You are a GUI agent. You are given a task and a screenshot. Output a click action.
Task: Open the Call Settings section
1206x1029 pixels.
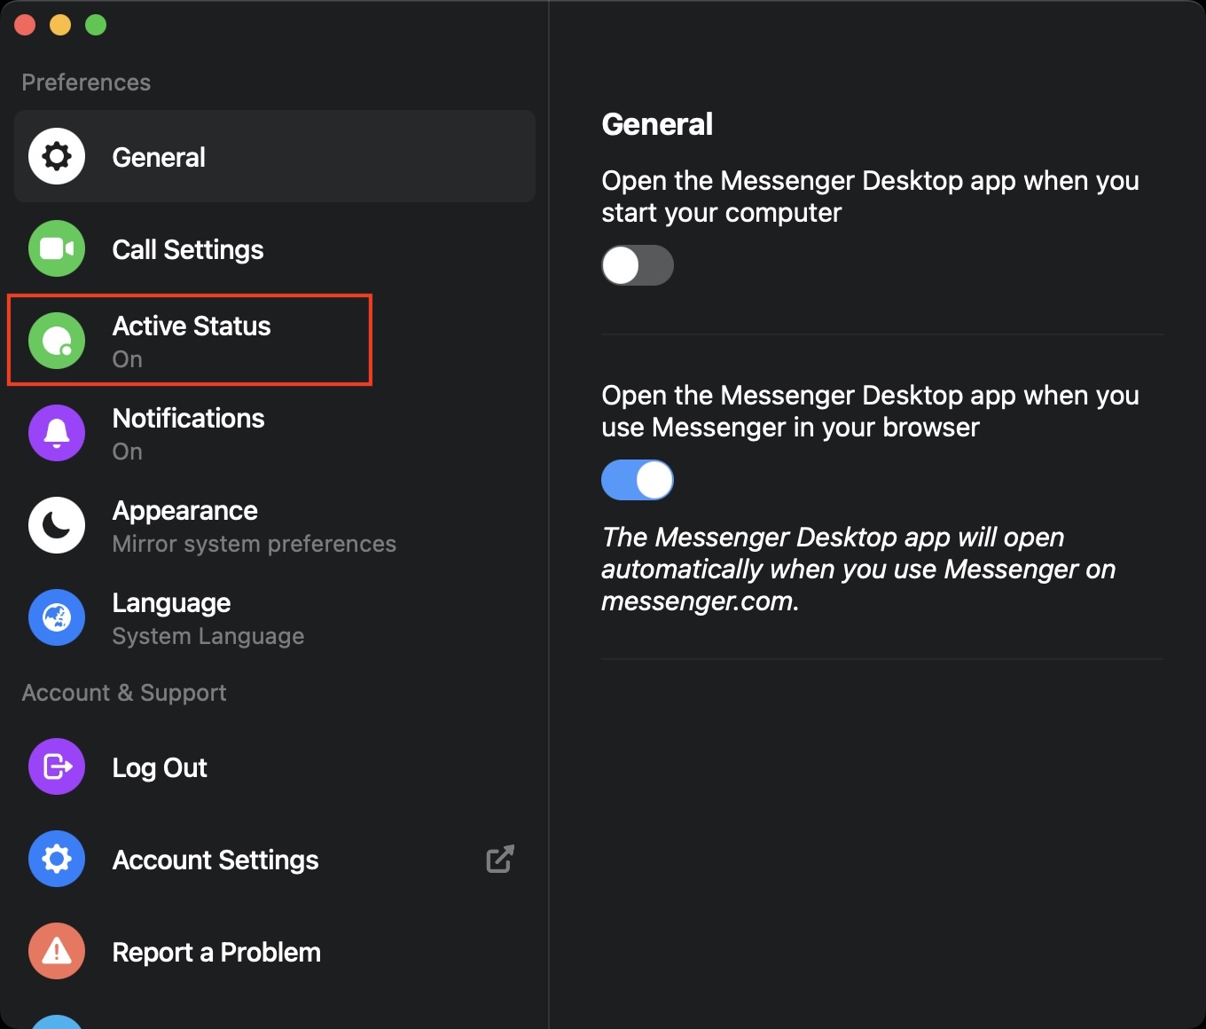[188, 250]
